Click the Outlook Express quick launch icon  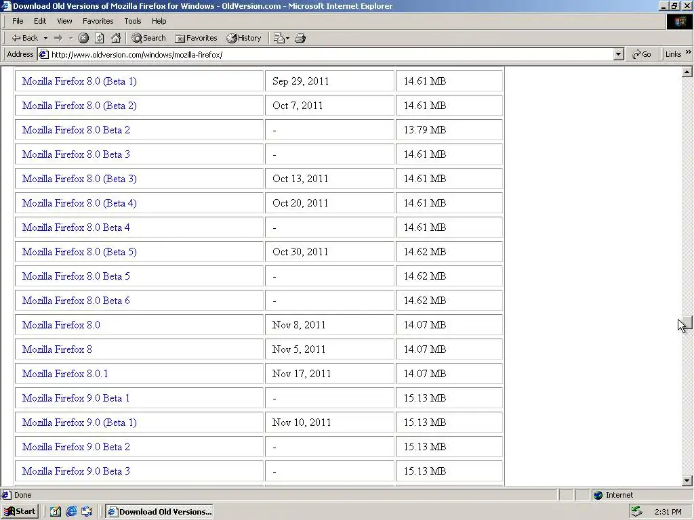pyautogui.click(x=87, y=512)
